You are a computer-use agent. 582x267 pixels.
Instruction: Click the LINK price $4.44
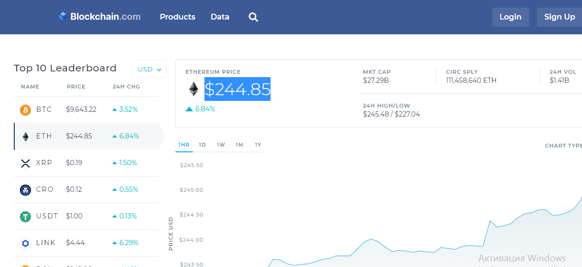75,243
